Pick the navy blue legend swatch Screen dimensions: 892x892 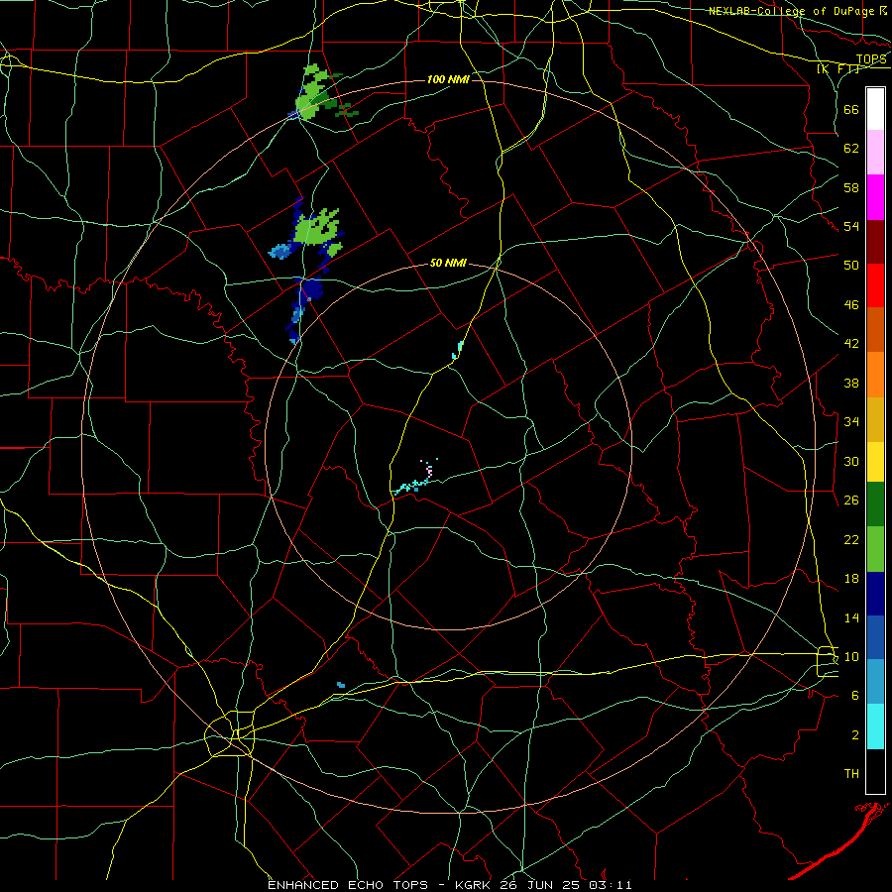click(x=875, y=594)
